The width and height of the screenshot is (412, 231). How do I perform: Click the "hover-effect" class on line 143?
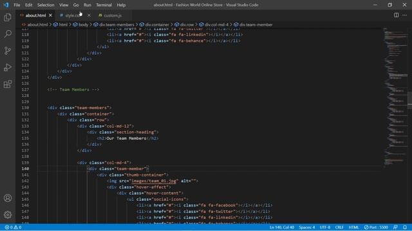(x=151, y=187)
